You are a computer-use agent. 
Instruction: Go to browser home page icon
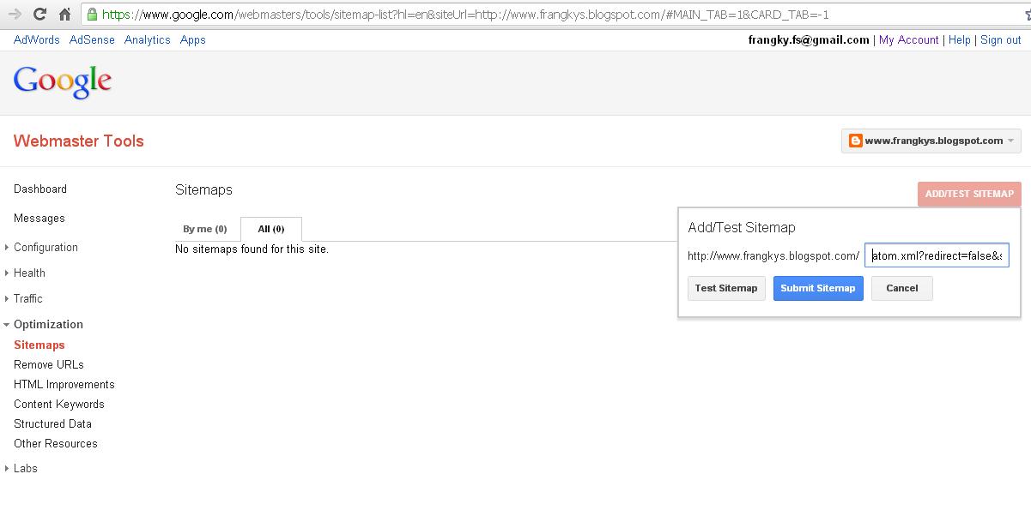65,14
